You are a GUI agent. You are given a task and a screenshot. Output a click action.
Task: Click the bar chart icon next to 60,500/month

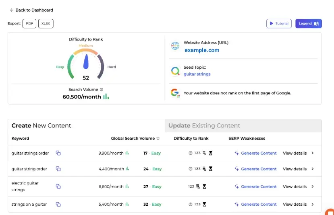click(x=106, y=97)
